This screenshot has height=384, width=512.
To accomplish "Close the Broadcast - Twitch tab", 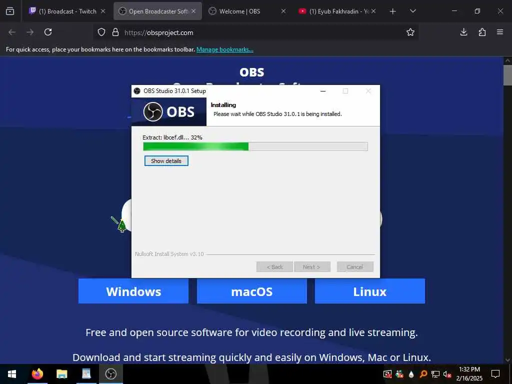I will (103, 11).
